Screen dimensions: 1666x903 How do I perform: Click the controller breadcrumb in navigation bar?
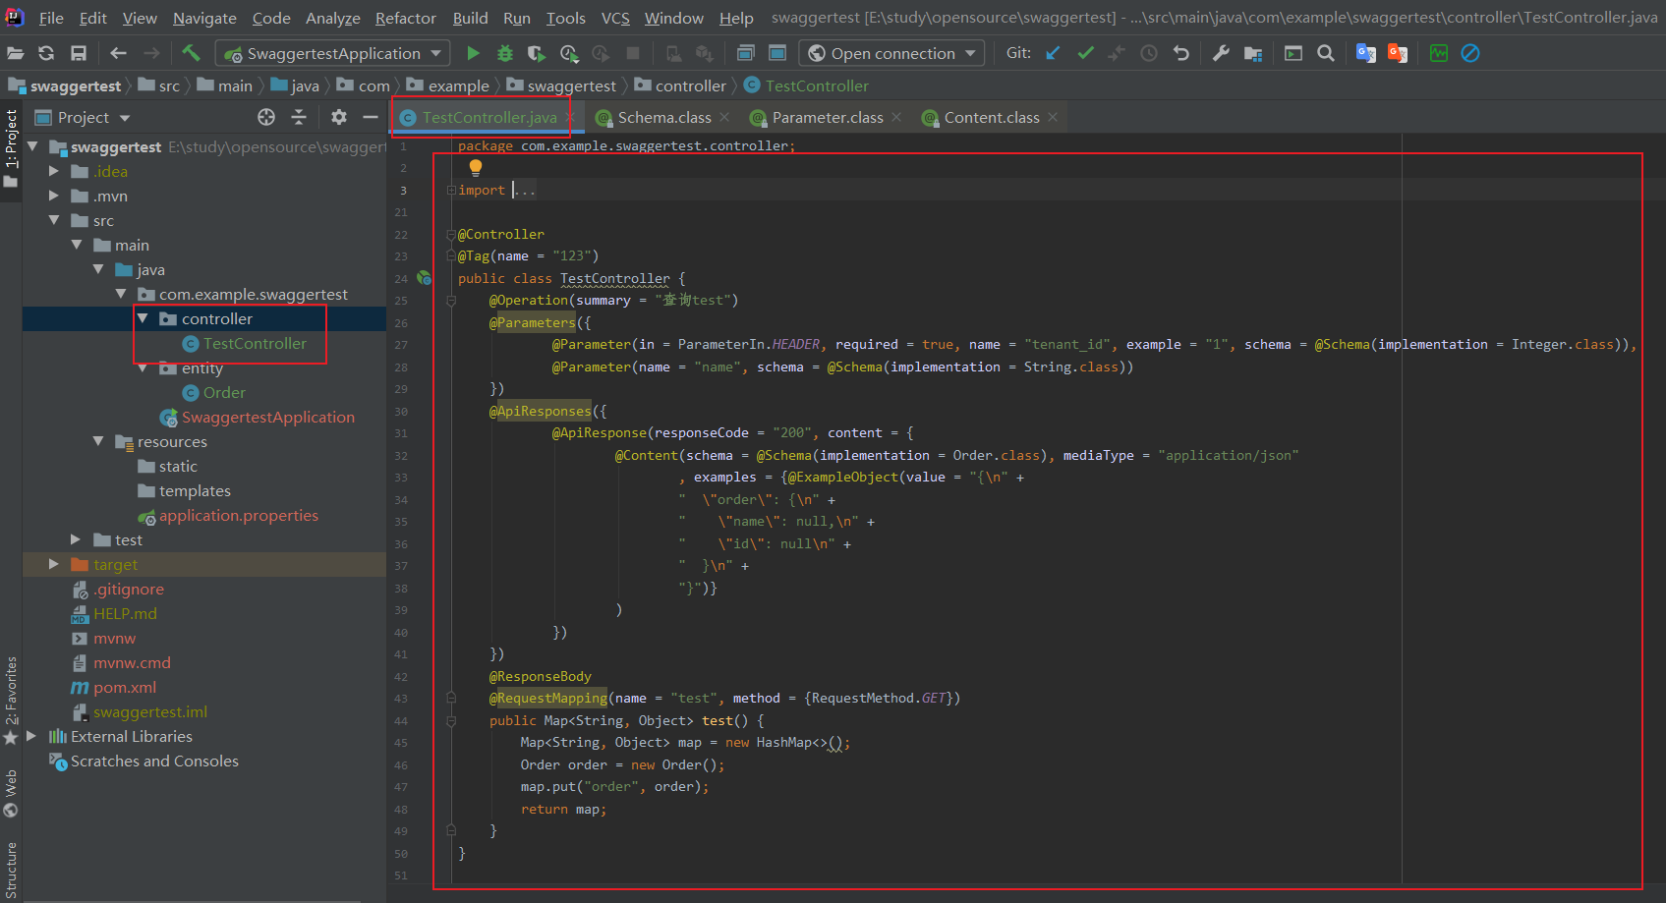click(x=690, y=86)
